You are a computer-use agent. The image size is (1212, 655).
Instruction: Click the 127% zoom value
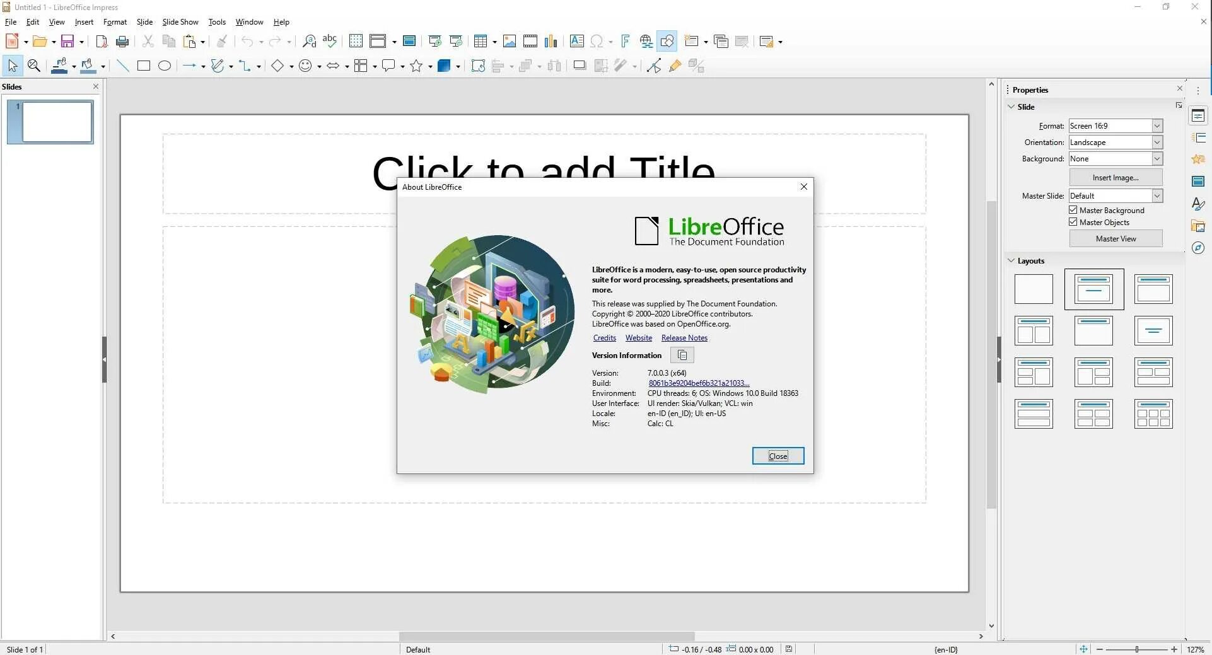1196,649
